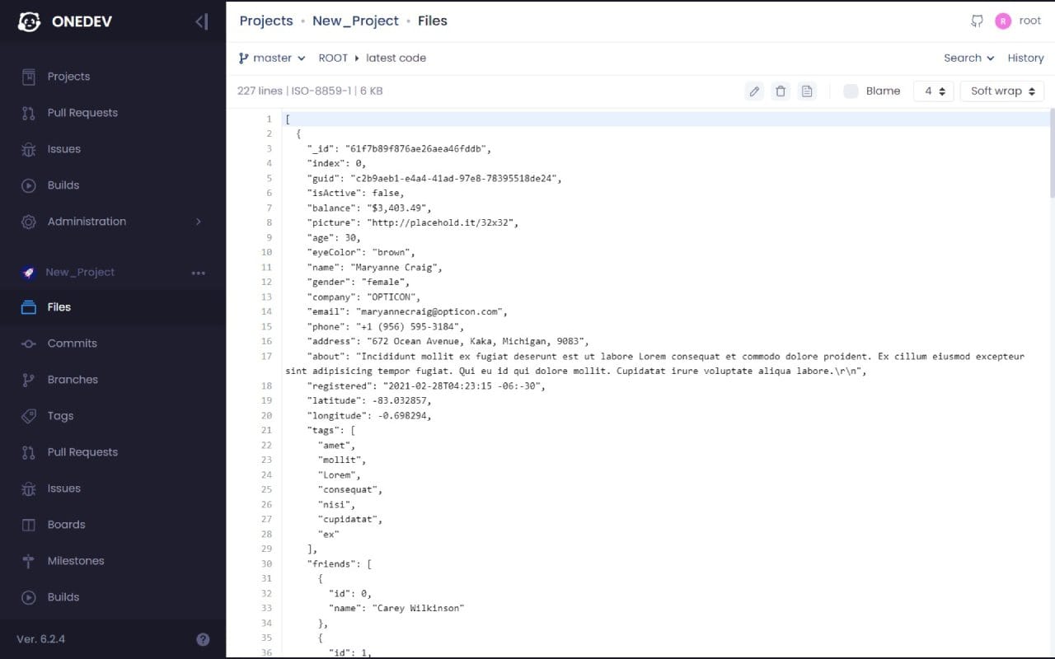Switch to the Files breadcrumb tab

pyautogui.click(x=432, y=21)
